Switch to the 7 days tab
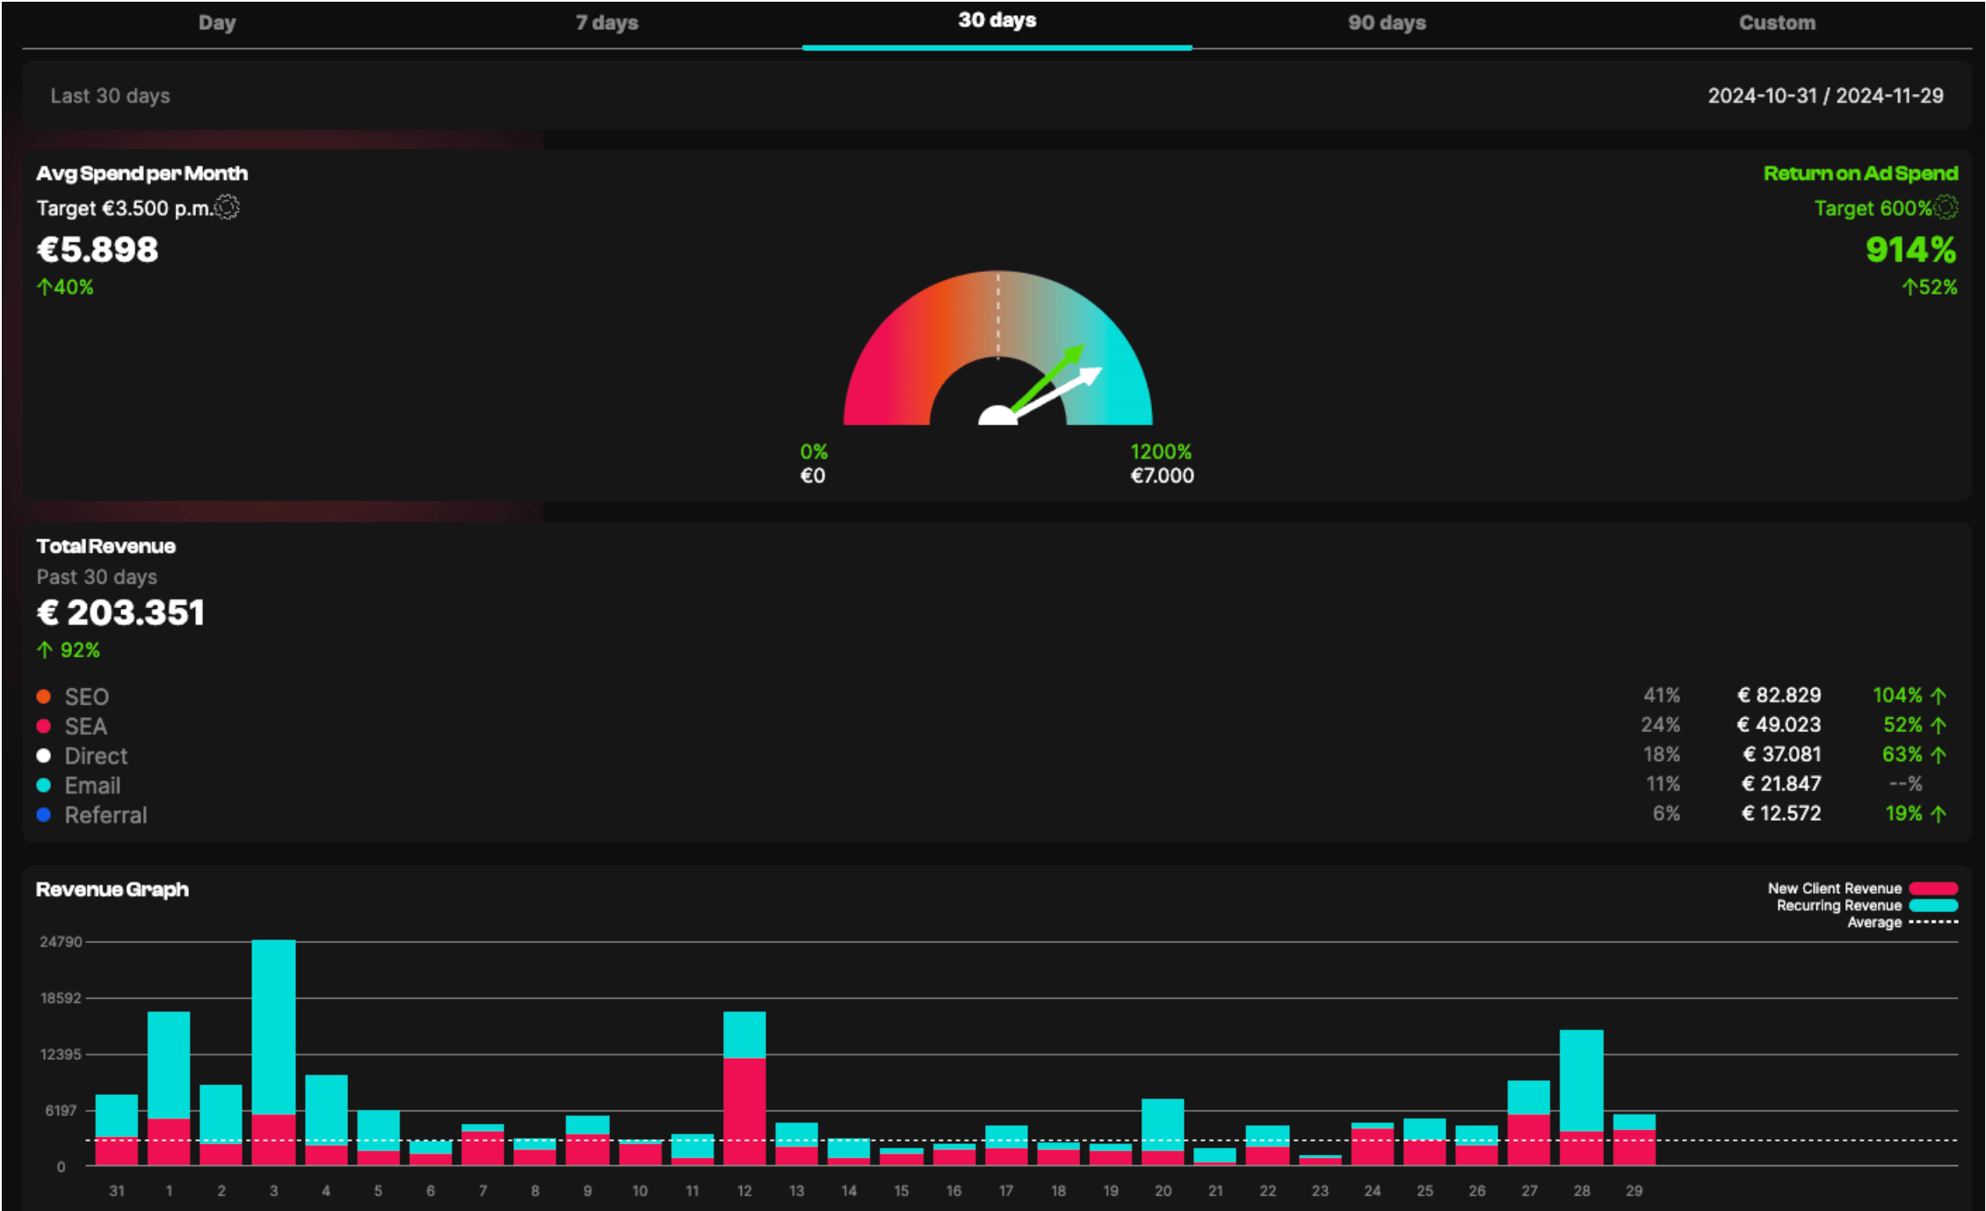Screen dimensions: 1986x1211 point(606,23)
